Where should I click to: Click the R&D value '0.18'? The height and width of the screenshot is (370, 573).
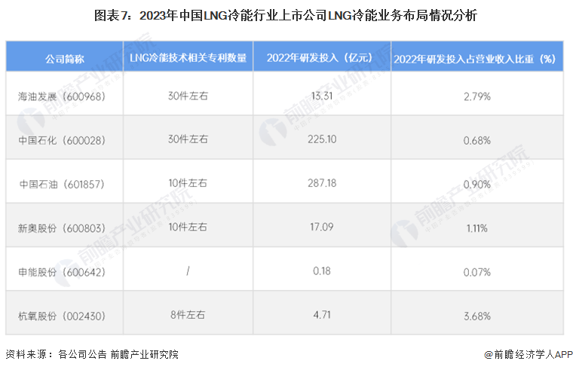click(322, 271)
